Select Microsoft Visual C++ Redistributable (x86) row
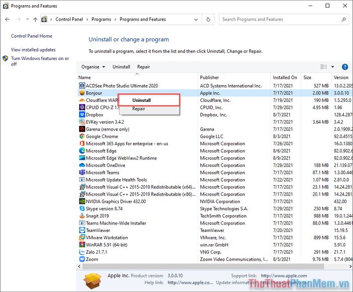This screenshot has height=292, width=353. [x=215, y=194]
